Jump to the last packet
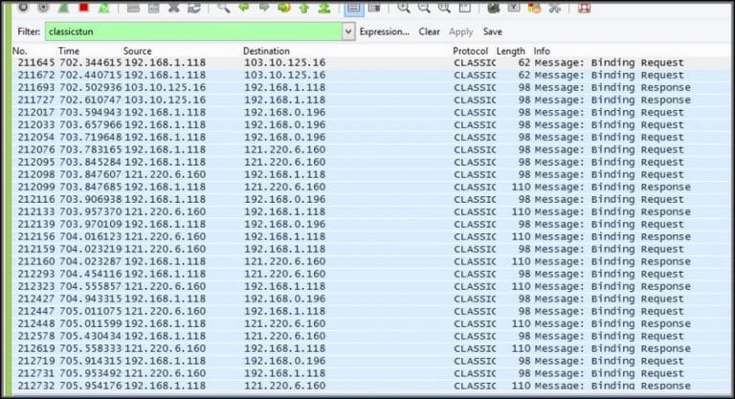The width and height of the screenshot is (735, 399). click(325, 7)
